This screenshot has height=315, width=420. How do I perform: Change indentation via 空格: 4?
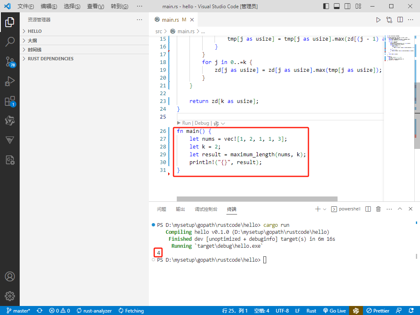click(x=261, y=311)
